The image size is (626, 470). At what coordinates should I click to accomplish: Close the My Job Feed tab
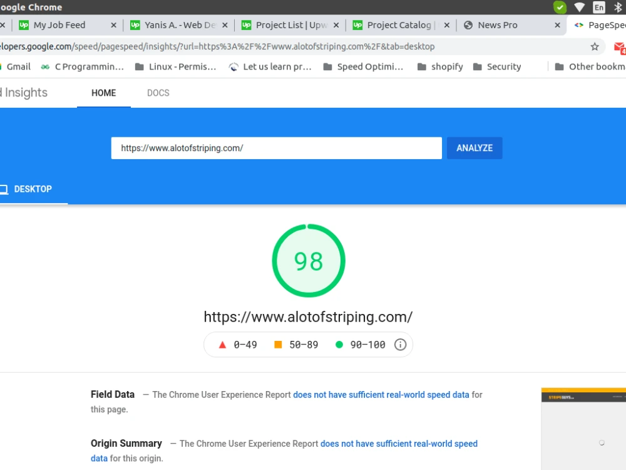(114, 25)
